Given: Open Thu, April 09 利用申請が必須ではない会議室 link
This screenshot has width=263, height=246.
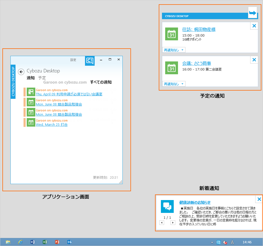Looking at the screenshot, I should tap(69, 94).
